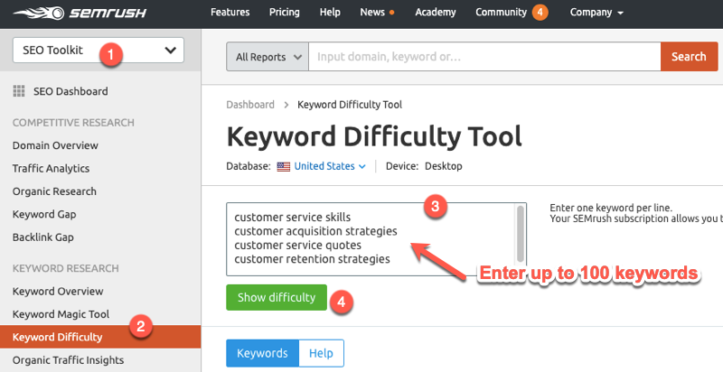The height and width of the screenshot is (372, 723).
Task: Open Keyword Magic Tool in sidebar
Action: (61, 314)
